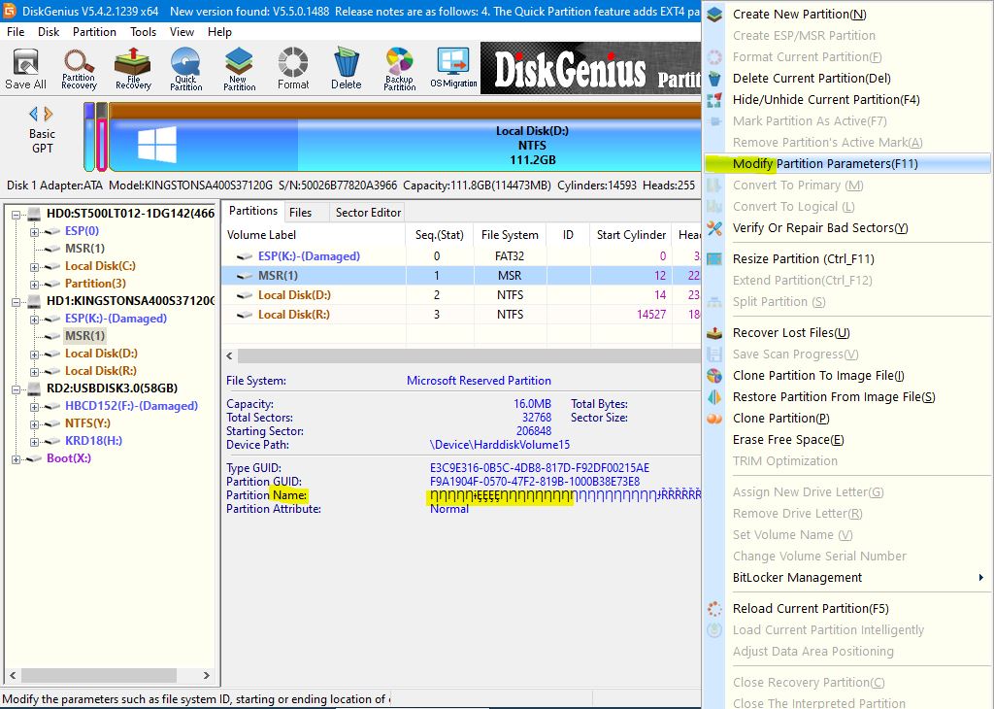Open the Partition Recovery tool

(x=79, y=68)
